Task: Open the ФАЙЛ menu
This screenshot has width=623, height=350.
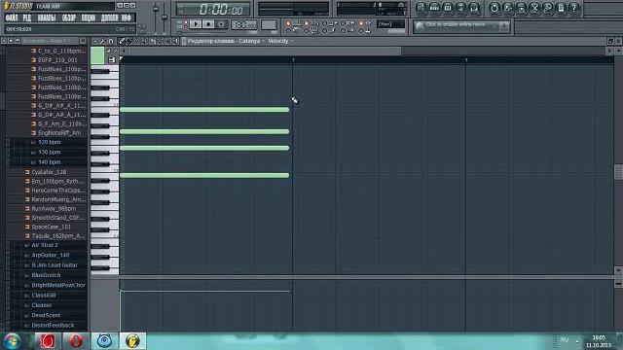Action: click(x=12, y=17)
